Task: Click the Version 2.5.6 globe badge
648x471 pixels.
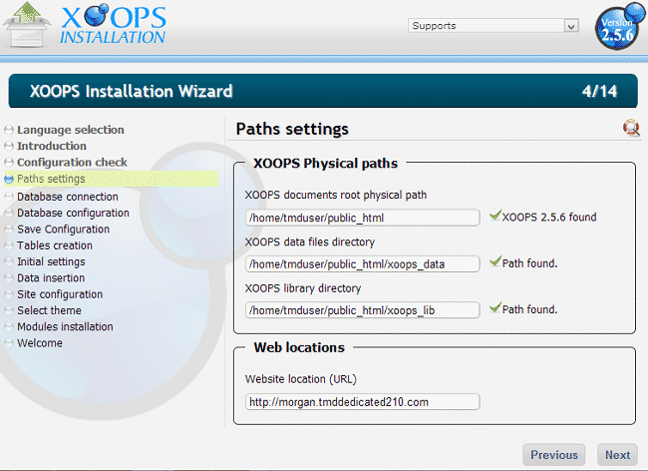Action: pyautogui.click(x=618, y=27)
